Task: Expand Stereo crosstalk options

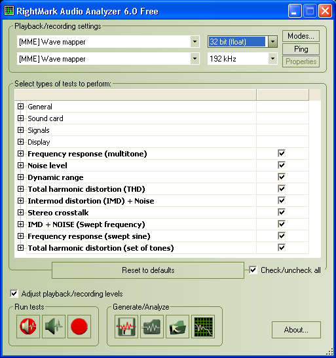Action: coord(20,213)
